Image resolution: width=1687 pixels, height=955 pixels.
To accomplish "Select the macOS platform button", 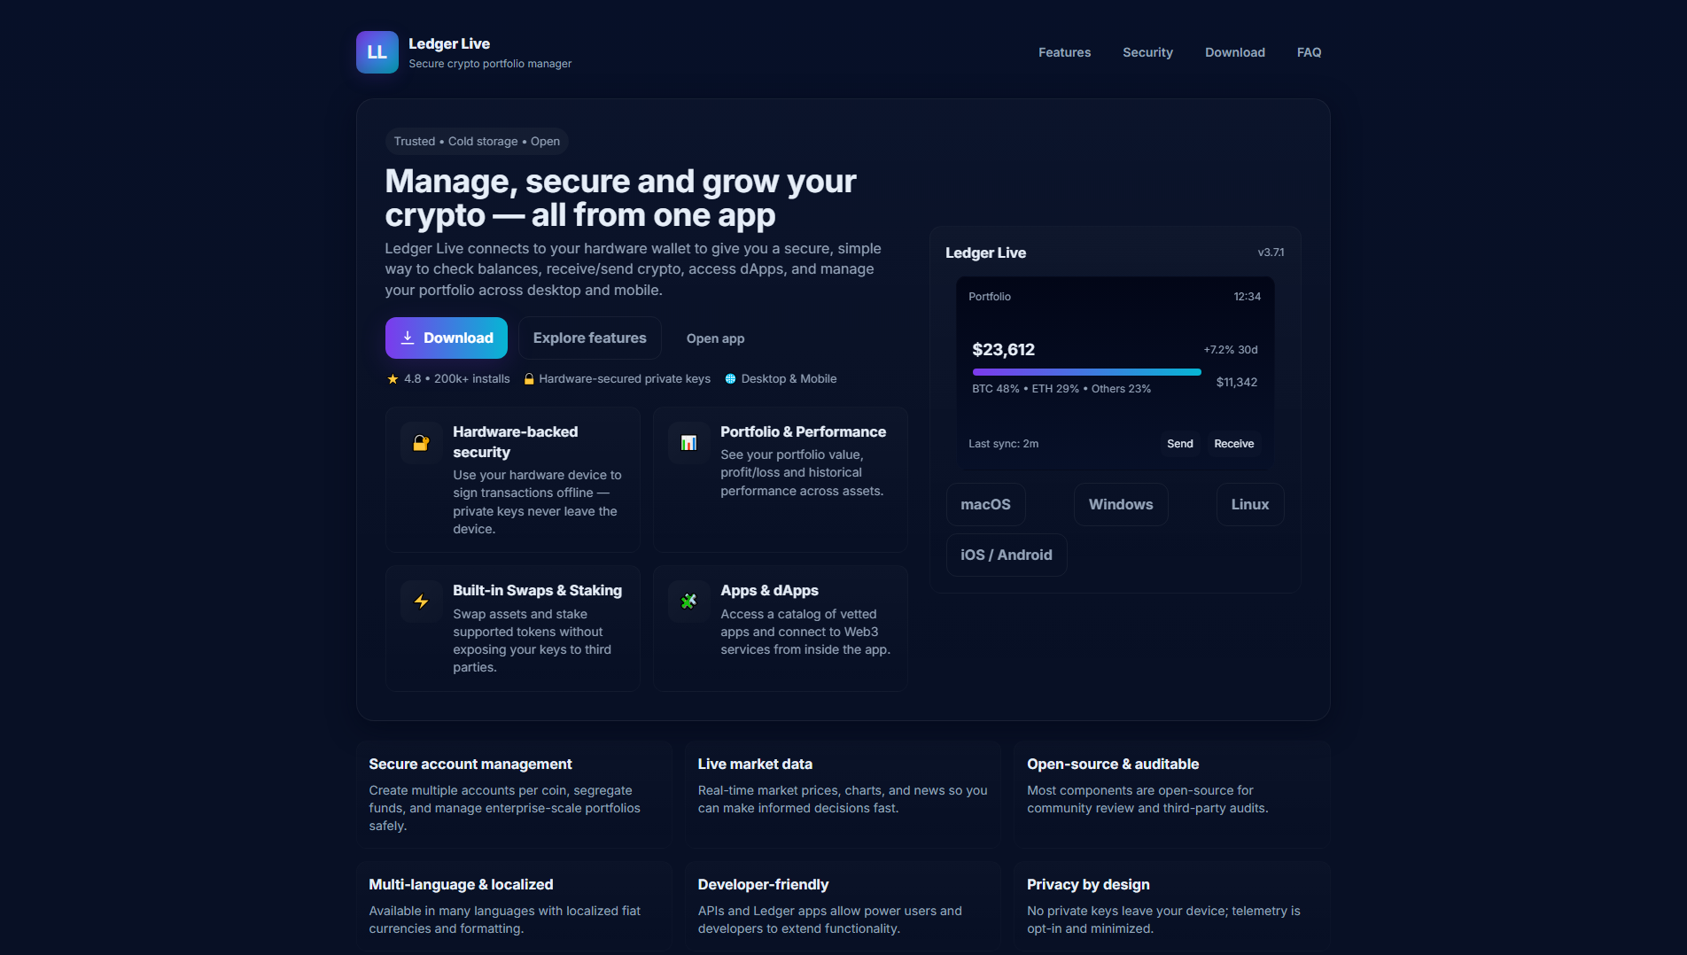I will tap(985, 505).
